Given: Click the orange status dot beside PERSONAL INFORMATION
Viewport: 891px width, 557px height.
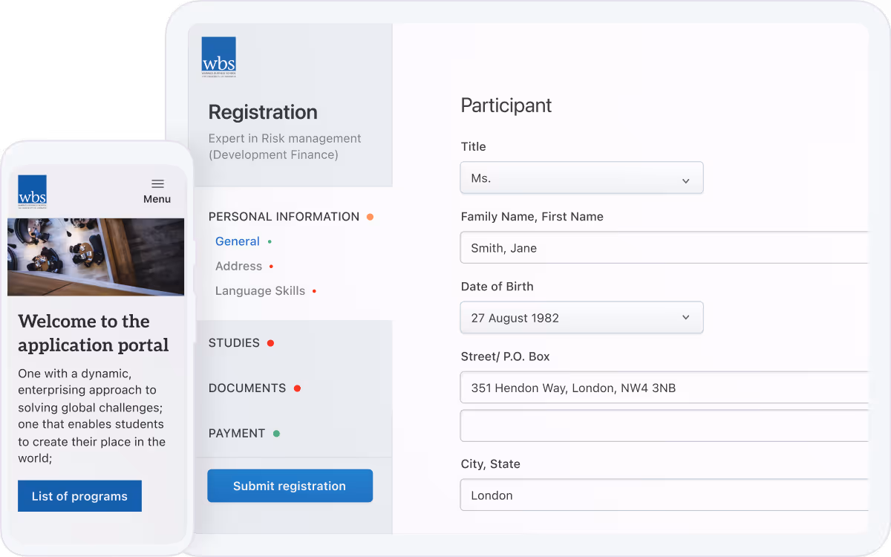Looking at the screenshot, I should 370,216.
